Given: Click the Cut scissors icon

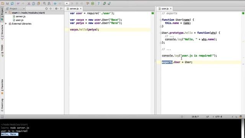Looking at the screenshot, I should tap(29, 3).
